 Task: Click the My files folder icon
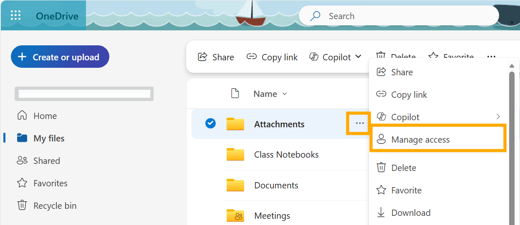click(22, 138)
